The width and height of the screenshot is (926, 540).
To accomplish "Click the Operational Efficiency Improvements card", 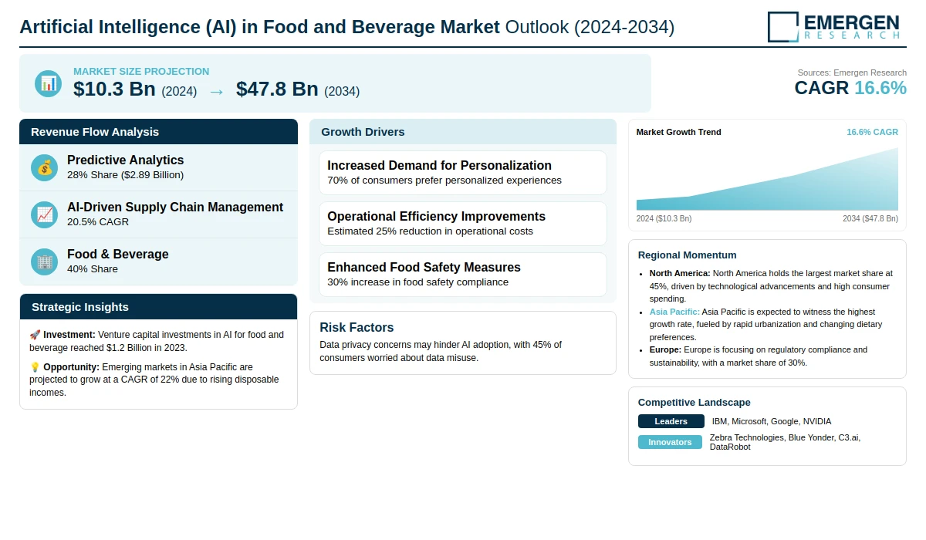I will (x=462, y=224).
